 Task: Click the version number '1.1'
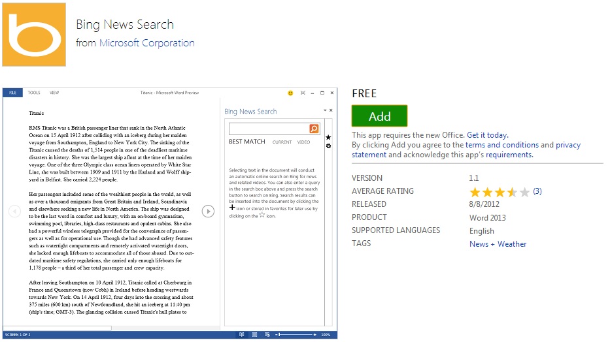474,178
